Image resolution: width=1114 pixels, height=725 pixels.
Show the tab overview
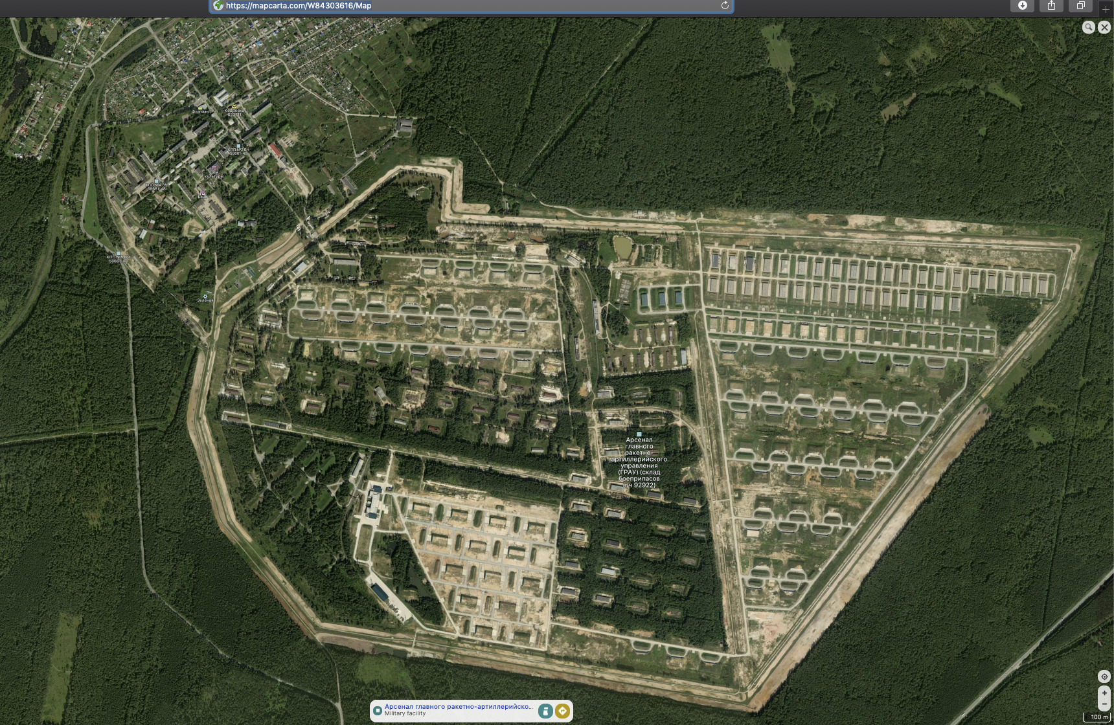(1080, 5)
